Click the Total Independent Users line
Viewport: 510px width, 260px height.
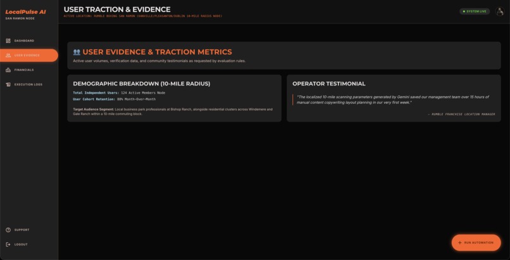119,93
